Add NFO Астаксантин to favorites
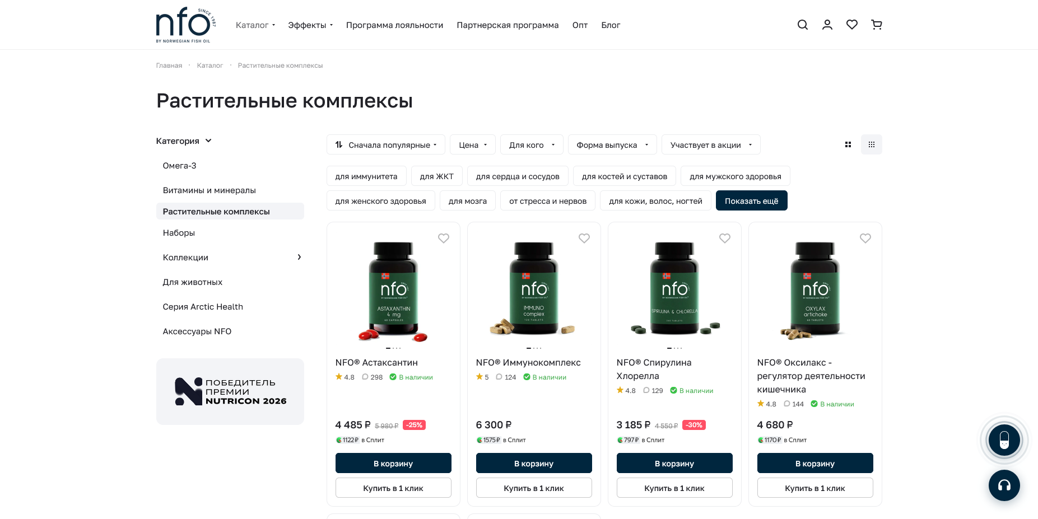 click(x=443, y=238)
